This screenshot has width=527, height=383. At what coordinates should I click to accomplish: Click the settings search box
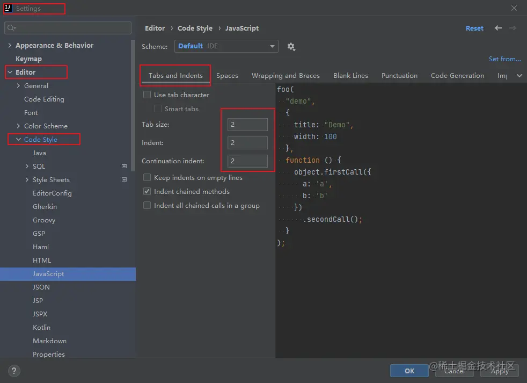point(68,28)
